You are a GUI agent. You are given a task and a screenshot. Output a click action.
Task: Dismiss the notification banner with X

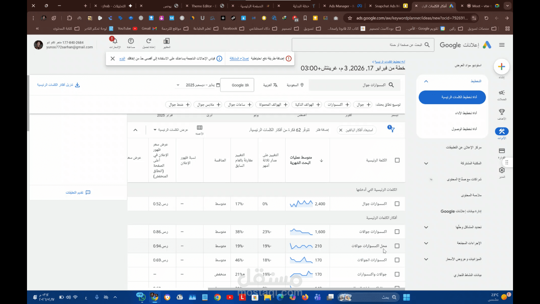[113, 58]
